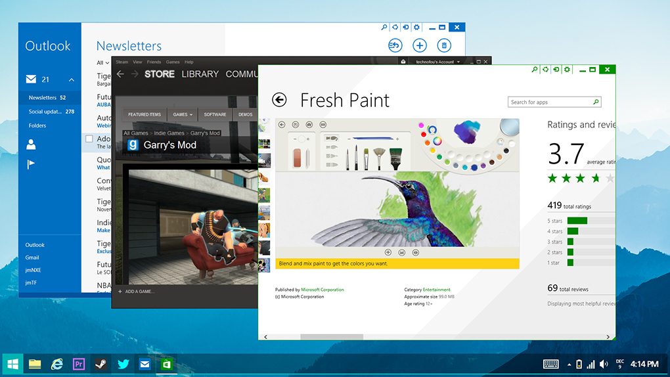Click save icon below hummingbird painting

click(401, 253)
